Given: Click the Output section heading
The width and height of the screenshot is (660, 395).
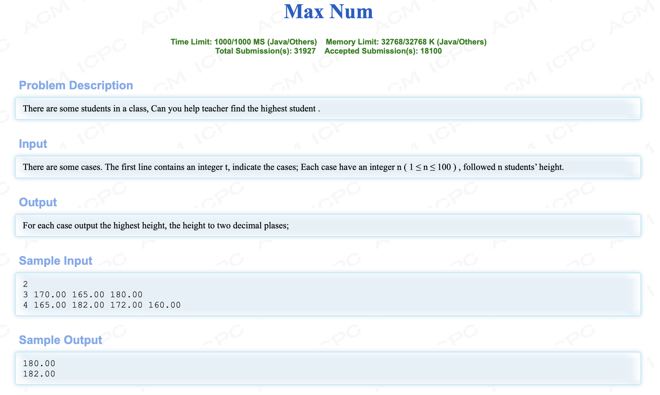Looking at the screenshot, I should 38,202.
